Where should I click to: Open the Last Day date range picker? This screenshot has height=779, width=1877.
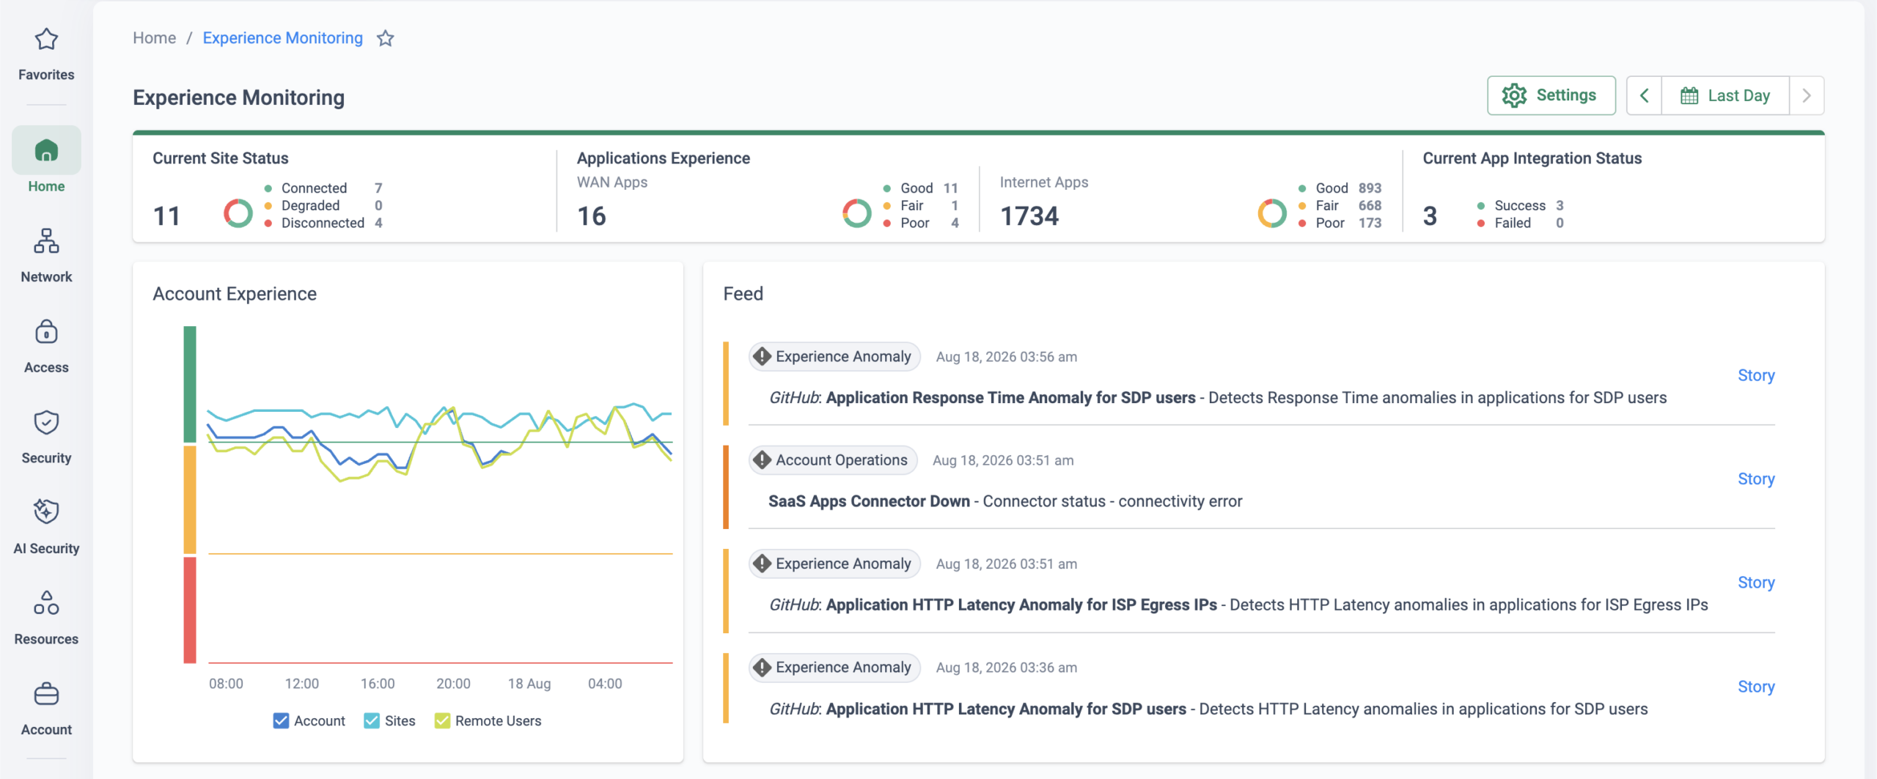(1725, 96)
